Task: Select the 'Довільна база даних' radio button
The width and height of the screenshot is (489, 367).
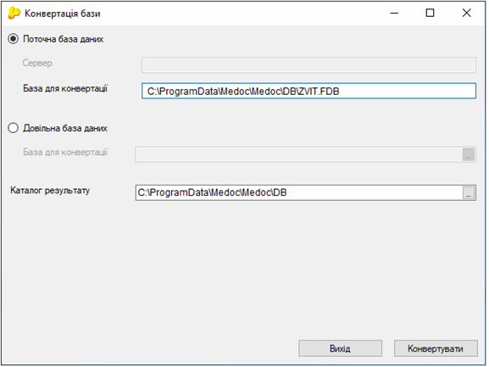Action: click(13, 128)
